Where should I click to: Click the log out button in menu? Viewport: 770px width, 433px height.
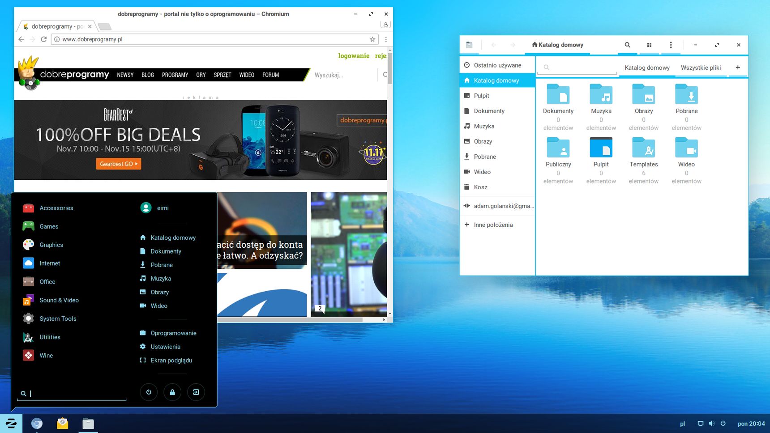pyautogui.click(x=196, y=392)
